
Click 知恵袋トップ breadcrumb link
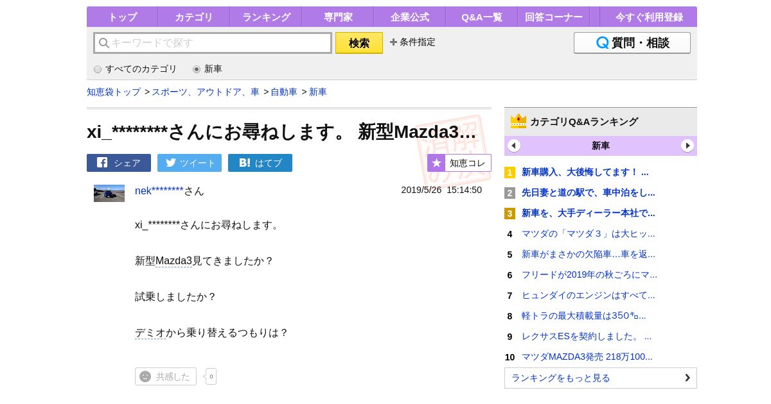click(x=114, y=92)
